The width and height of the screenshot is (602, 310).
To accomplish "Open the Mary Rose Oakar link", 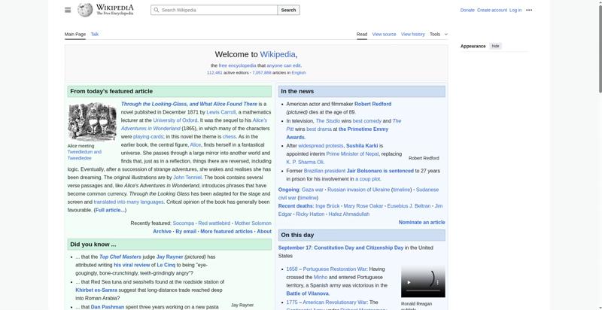I will [363, 206].
